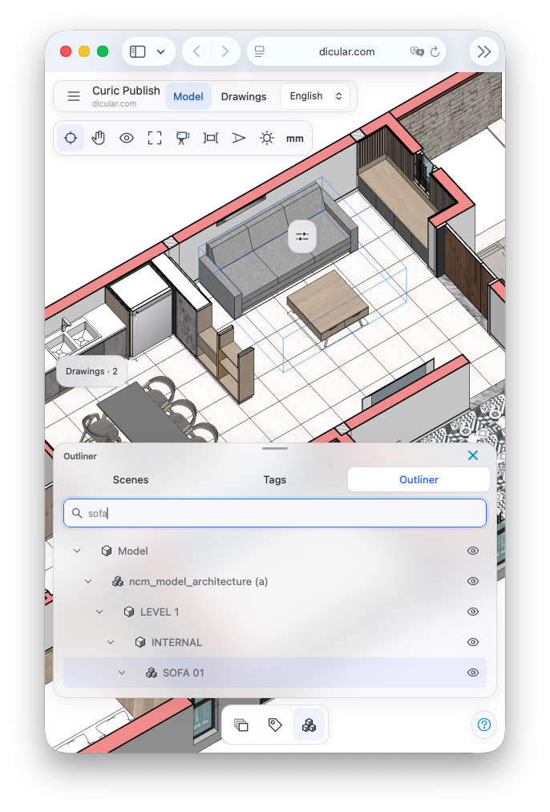
Task: Click the INTERNAL cube icon
Action: click(140, 642)
